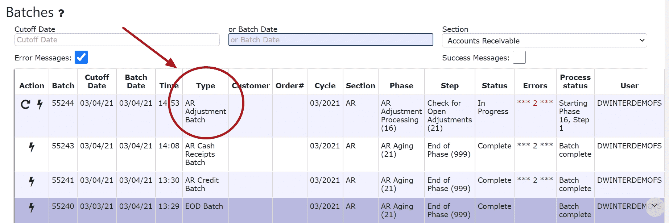Viewport: 669px width, 223px height.
Task: Click the Step column header
Action: 450,86
